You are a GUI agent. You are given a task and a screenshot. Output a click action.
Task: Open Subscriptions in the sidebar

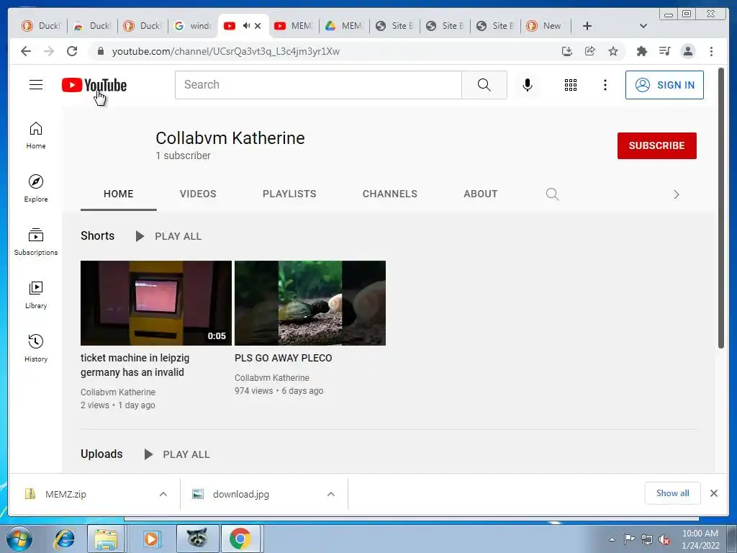[36, 242]
